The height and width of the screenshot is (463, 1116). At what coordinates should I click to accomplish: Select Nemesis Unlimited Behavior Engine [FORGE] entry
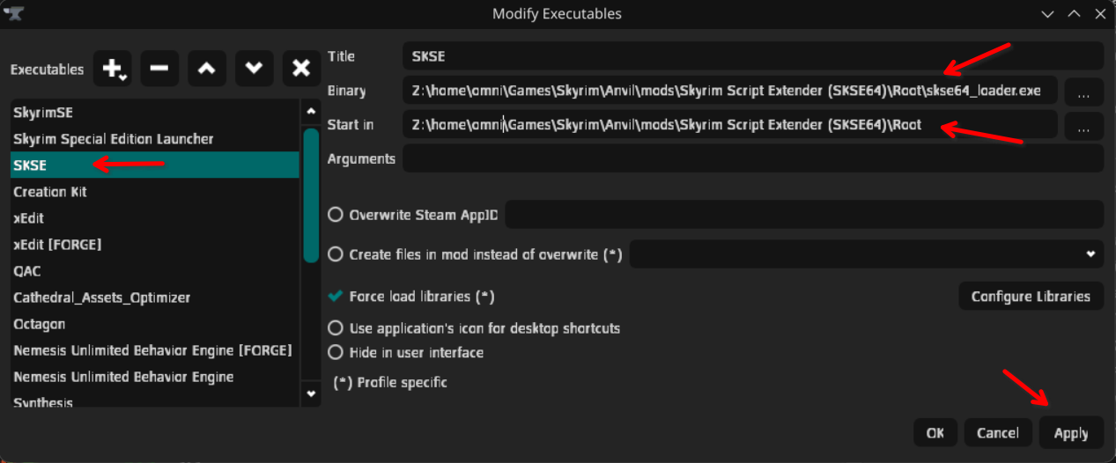(152, 350)
